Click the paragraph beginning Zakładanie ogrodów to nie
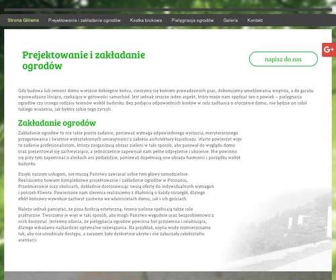Image resolution: width=336 pixels, height=280 pixels. (x=130, y=148)
